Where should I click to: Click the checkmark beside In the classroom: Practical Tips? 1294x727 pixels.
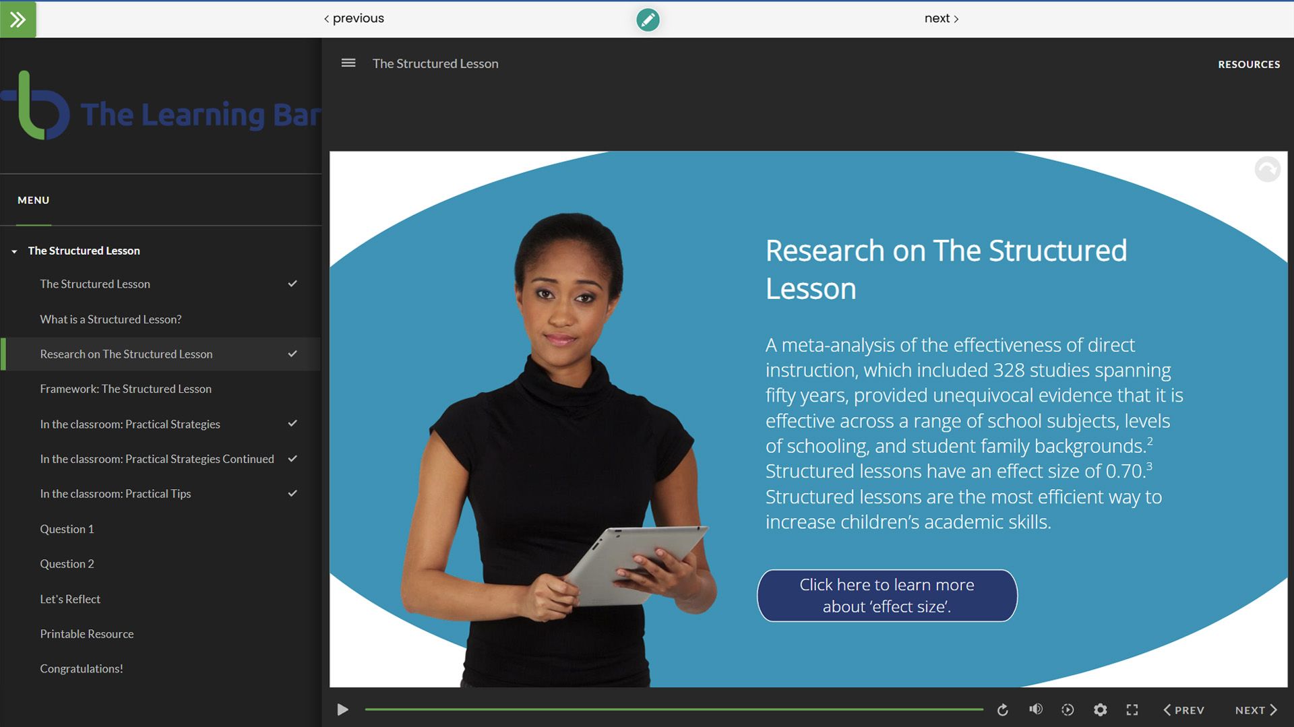coord(292,493)
